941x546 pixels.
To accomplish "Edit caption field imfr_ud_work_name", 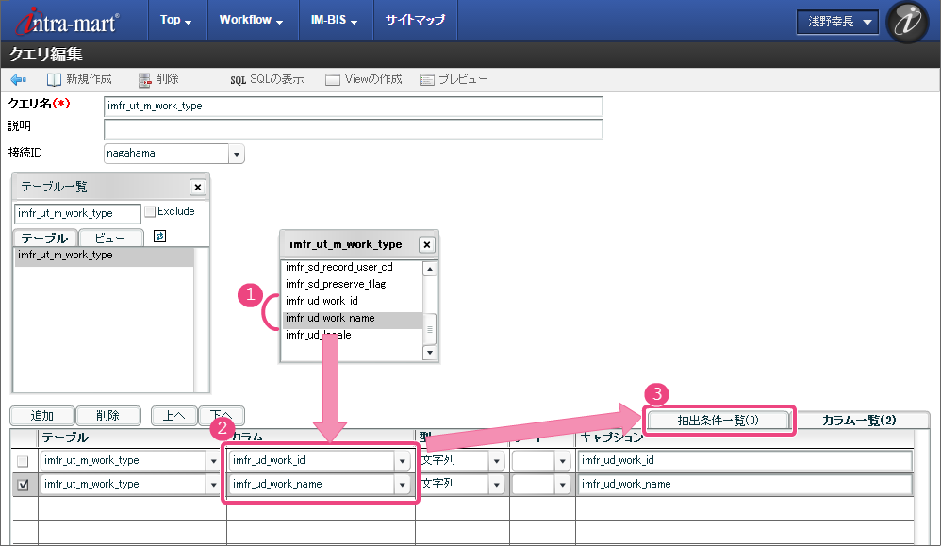I will (x=745, y=484).
